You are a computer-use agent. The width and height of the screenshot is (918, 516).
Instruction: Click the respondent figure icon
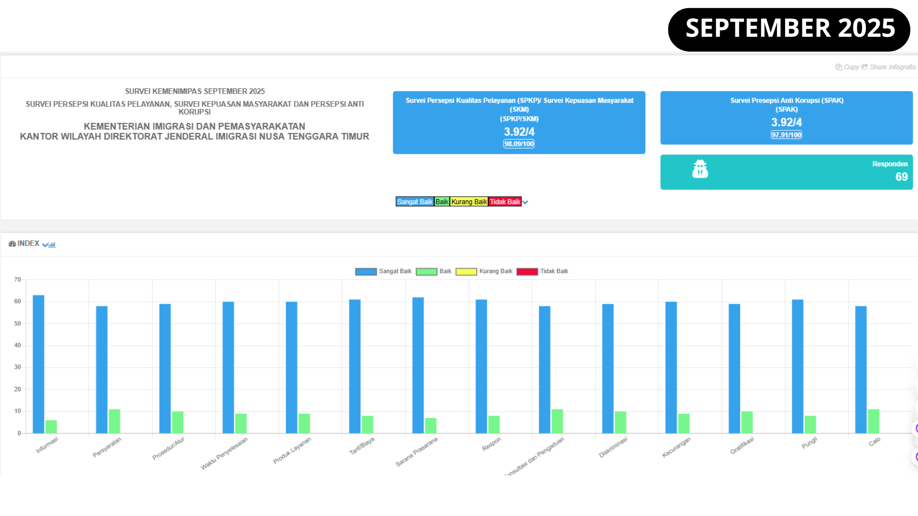click(700, 169)
